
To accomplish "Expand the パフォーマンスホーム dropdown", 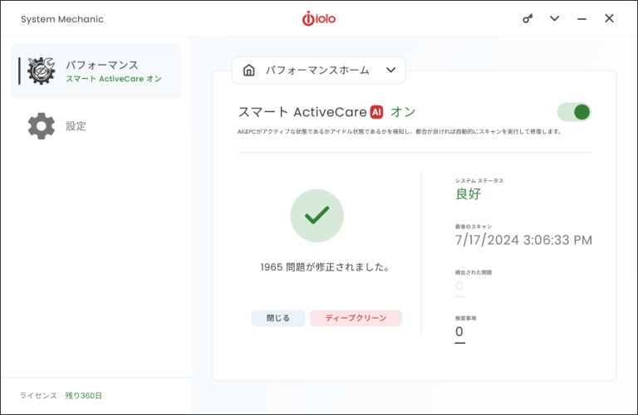I will tap(319, 71).
